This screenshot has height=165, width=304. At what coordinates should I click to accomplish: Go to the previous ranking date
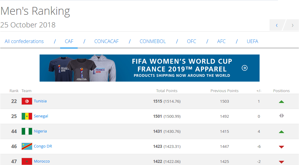tap(277, 25)
